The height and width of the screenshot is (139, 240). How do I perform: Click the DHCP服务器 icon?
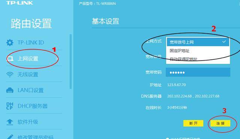(9, 106)
